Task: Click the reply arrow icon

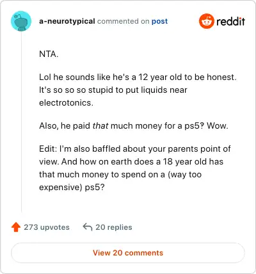Action: pyautogui.click(x=88, y=227)
